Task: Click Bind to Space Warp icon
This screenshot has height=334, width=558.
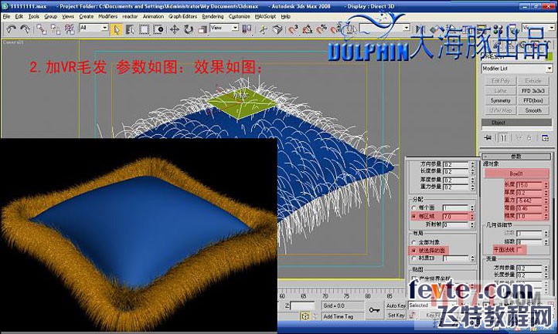Action: tap(70, 29)
